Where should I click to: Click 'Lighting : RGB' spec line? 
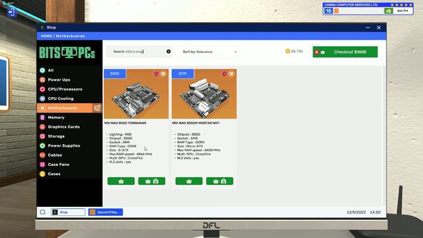(x=120, y=134)
